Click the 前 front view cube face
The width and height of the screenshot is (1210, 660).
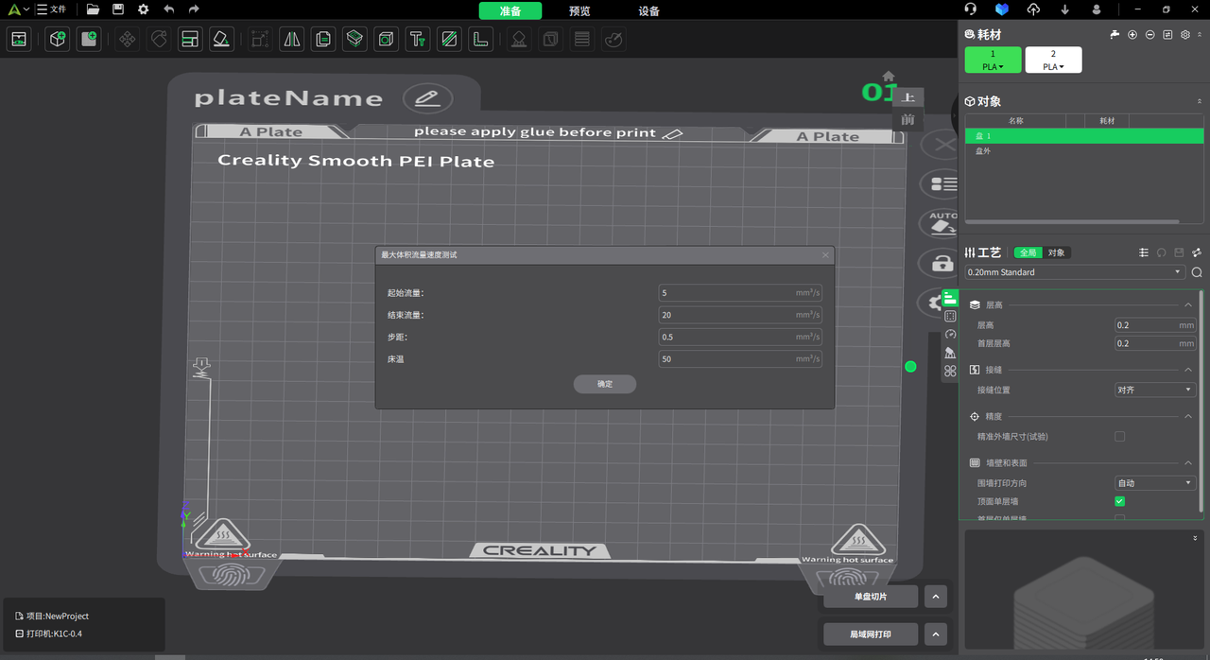click(x=908, y=119)
